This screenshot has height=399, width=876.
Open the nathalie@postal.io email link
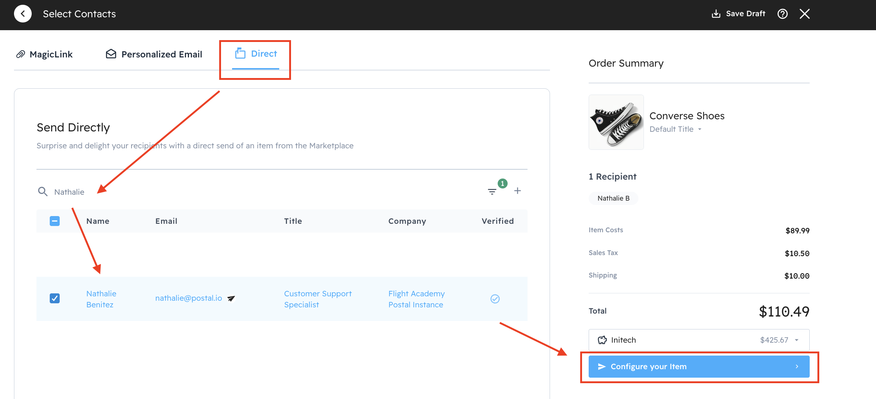pyautogui.click(x=188, y=298)
